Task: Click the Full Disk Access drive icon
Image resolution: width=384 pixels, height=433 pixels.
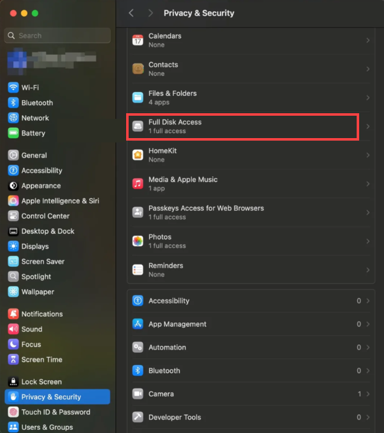Action: [x=138, y=126]
